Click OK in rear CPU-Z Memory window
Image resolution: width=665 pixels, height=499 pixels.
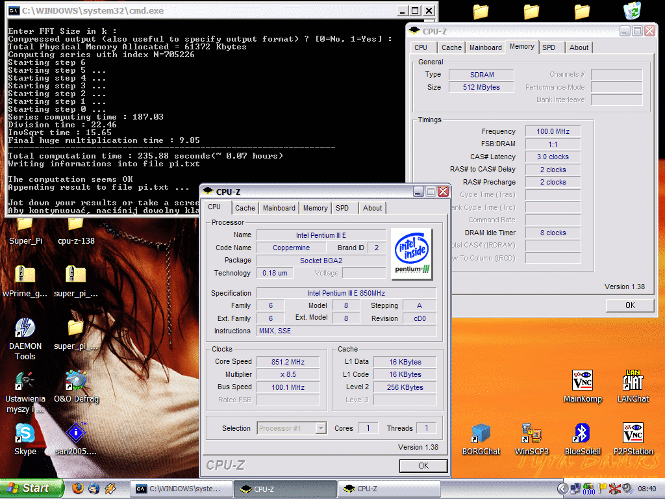(x=630, y=305)
